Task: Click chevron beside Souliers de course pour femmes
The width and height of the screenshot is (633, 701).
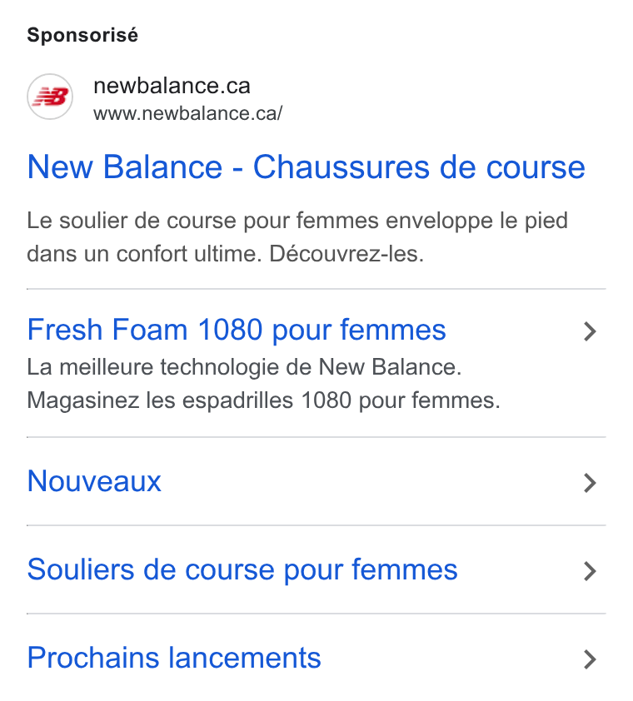Action: (x=590, y=571)
